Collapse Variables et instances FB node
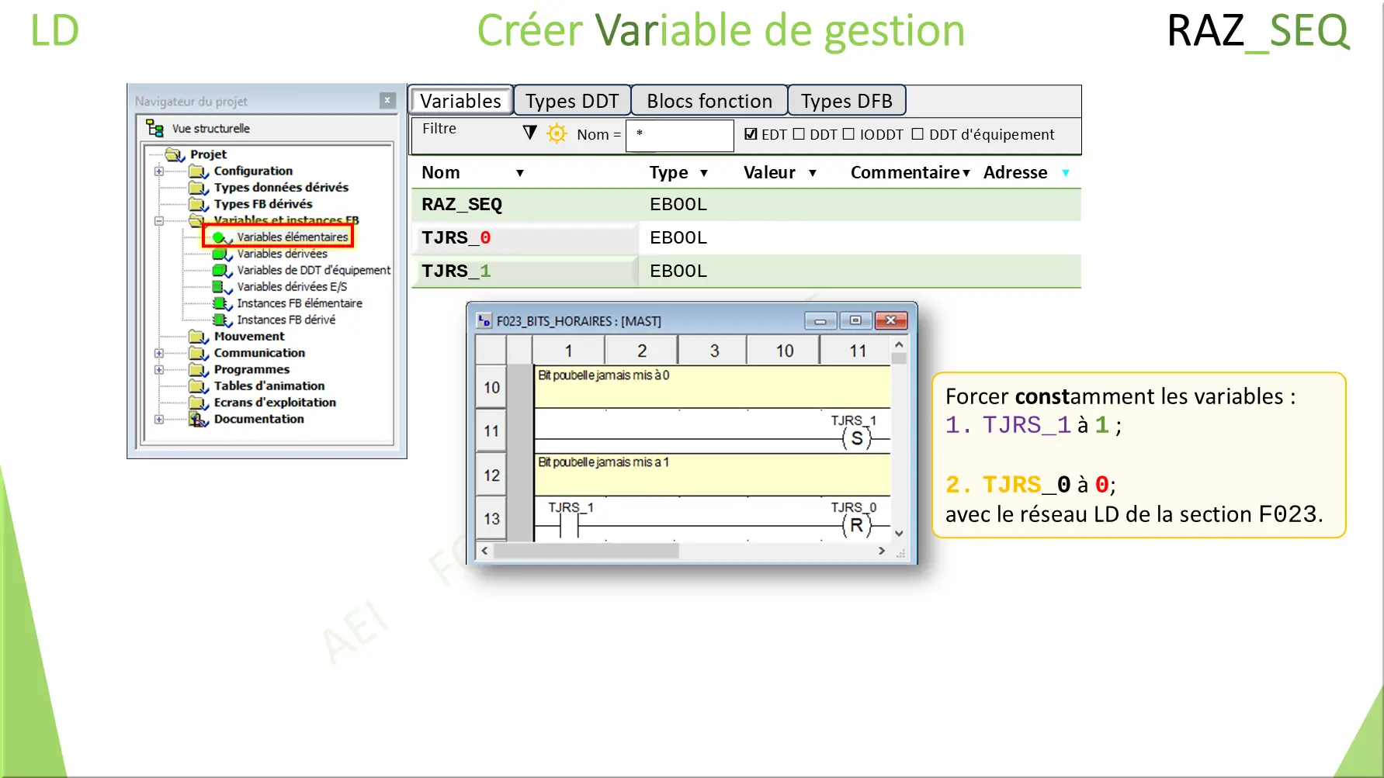The image size is (1384, 778). pyautogui.click(x=159, y=220)
